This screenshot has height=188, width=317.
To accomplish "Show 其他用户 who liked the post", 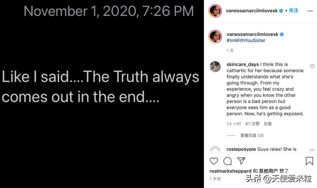I will click(x=268, y=171).
